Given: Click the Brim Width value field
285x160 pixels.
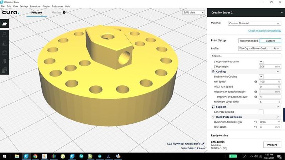Looking at the screenshot, I should click(x=270, y=127).
